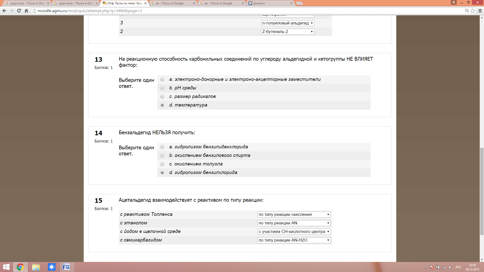Bookmark this page with the star icon
Image resolution: width=484 pixels, height=272 pixels.
473,11
